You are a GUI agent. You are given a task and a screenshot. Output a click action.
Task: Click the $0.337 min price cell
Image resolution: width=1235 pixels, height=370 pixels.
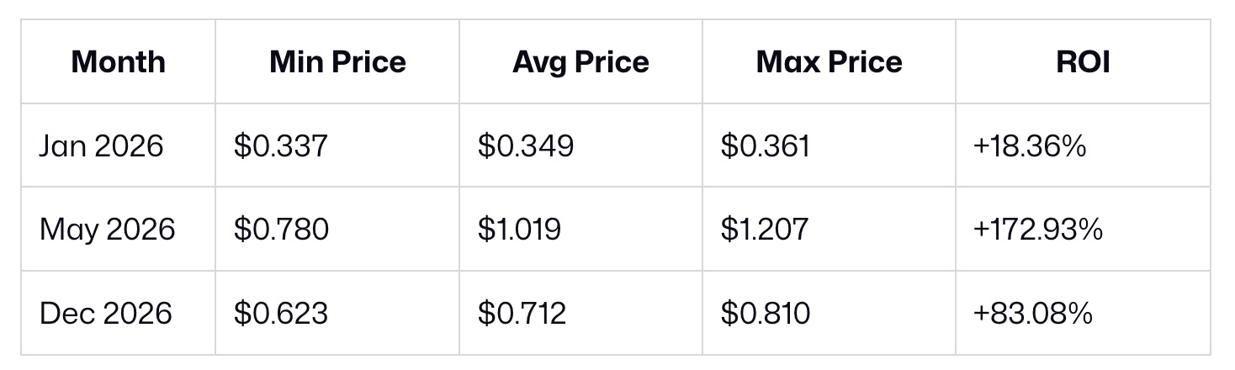pos(280,146)
